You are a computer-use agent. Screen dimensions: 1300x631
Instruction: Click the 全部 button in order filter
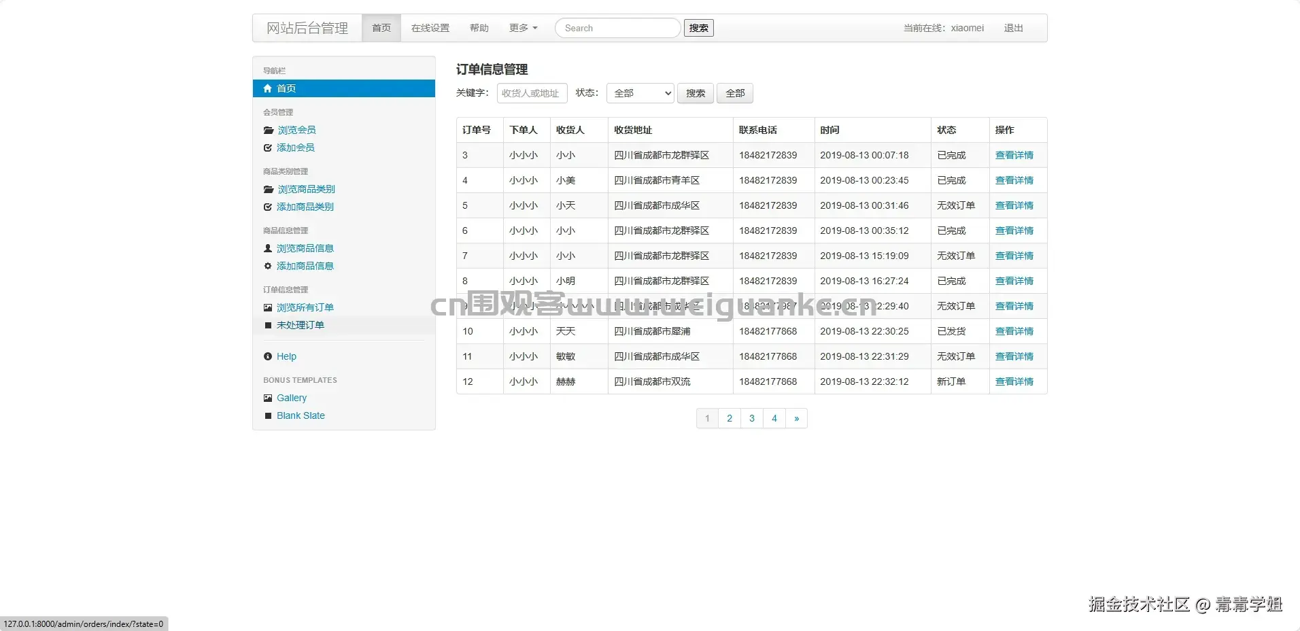tap(735, 93)
